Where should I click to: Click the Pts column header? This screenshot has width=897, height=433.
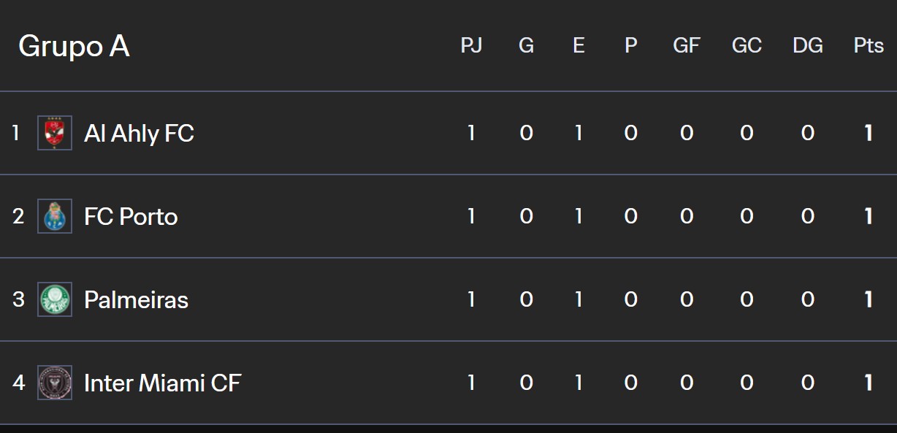(869, 45)
